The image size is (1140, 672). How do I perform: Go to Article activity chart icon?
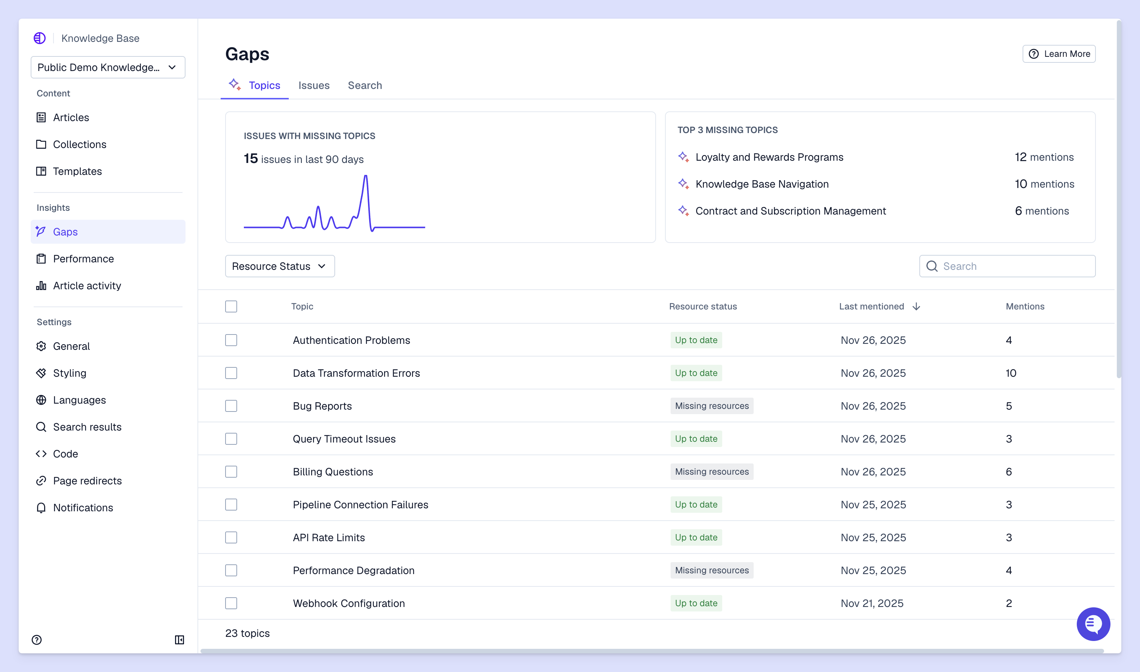coord(41,286)
